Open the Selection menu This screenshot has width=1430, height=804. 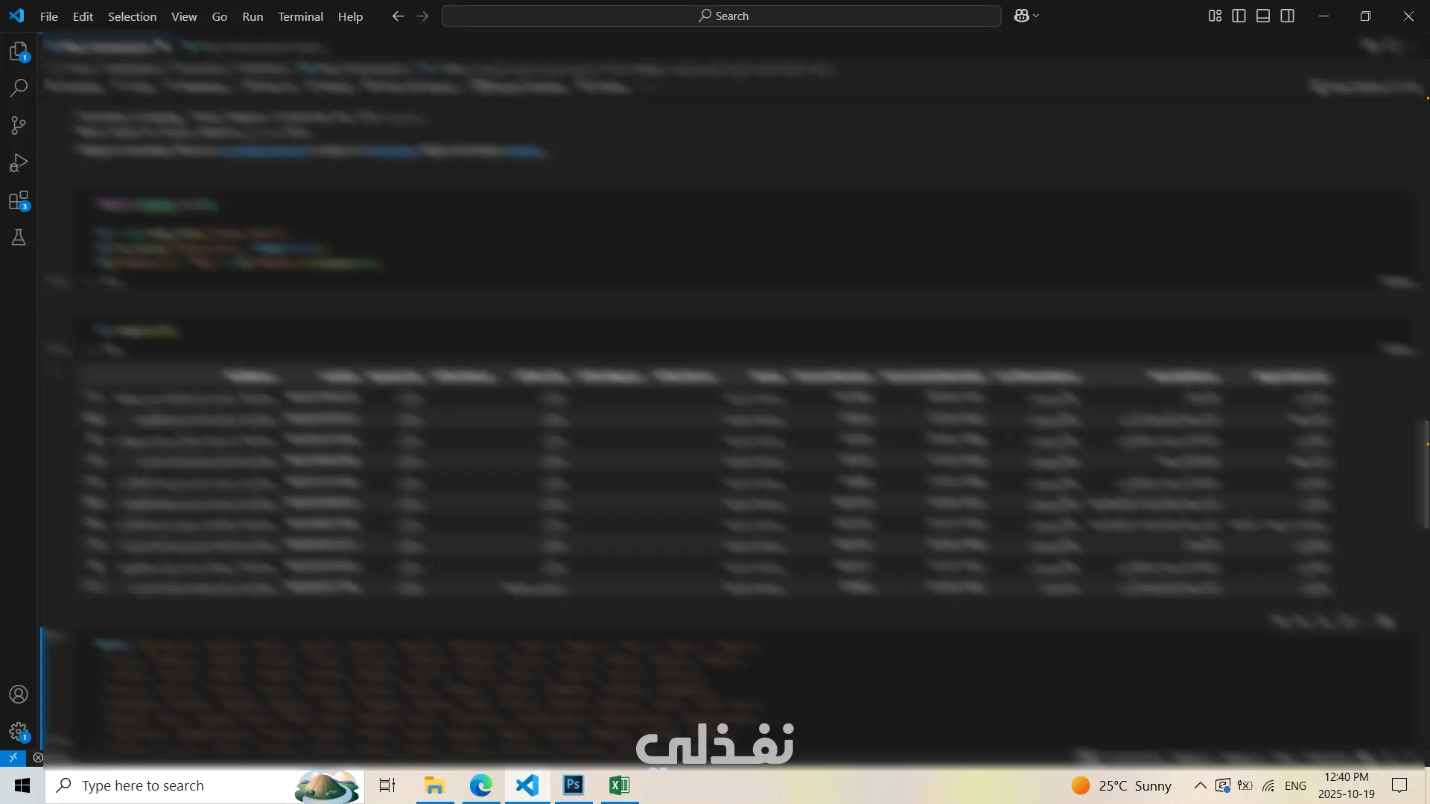132,16
